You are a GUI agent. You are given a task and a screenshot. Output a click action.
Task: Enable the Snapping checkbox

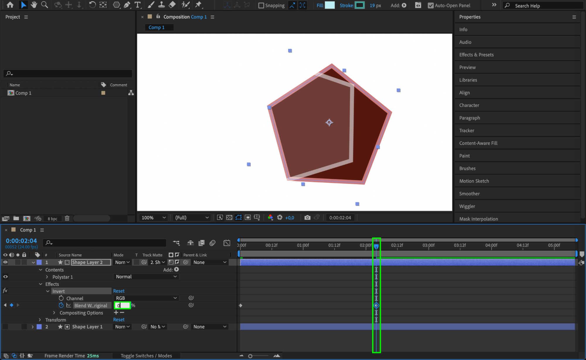tap(261, 6)
